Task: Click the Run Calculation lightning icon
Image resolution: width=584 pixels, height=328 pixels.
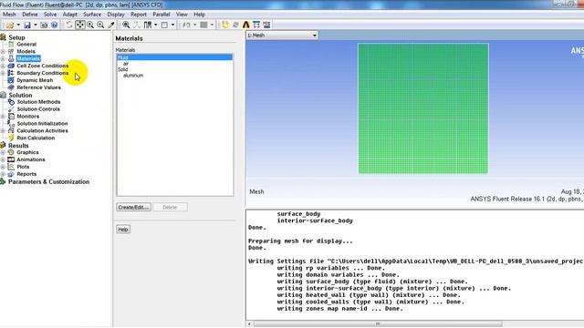Action: (11, 138)
